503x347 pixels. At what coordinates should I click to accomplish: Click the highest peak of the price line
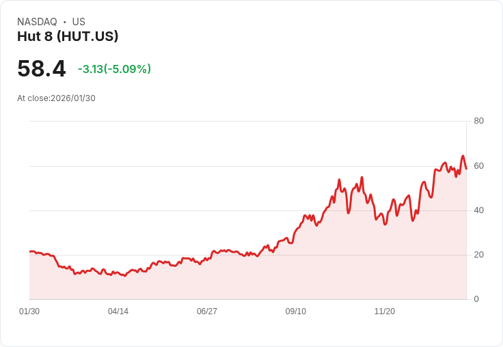463,156
